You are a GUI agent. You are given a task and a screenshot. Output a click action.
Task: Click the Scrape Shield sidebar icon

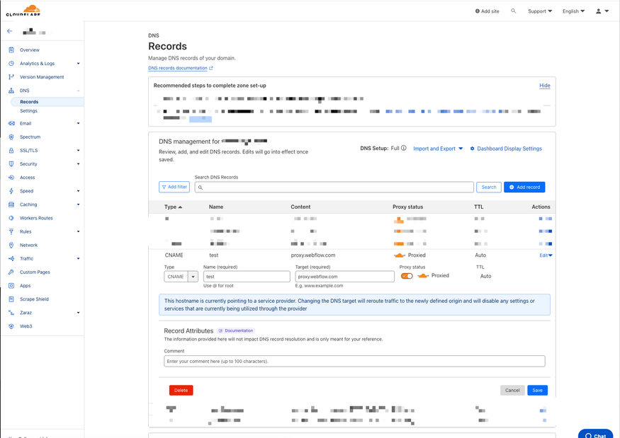pos(11,299)
